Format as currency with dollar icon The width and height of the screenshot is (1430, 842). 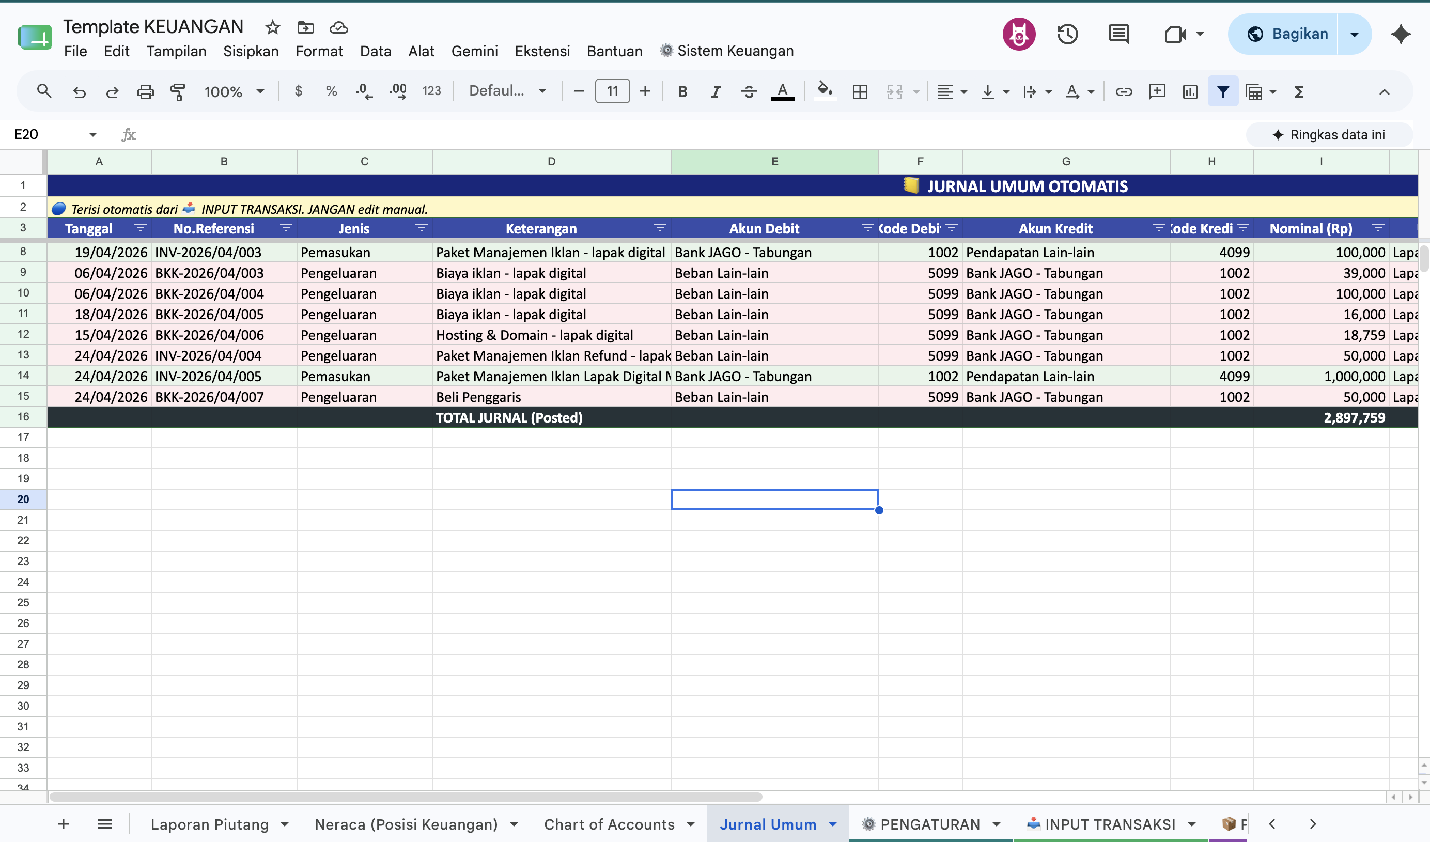tap(299, 91)
